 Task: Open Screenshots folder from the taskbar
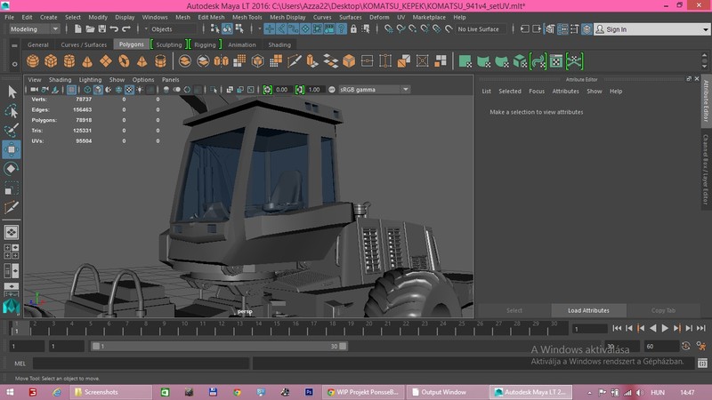coord(110,392)
